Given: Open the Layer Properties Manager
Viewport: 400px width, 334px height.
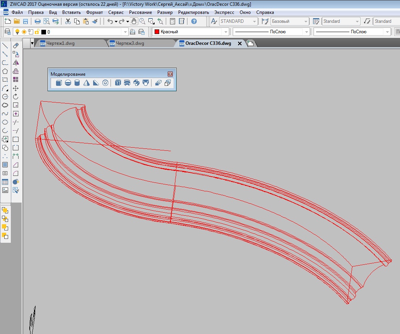Looking at the screenshot, I should point(7,32).
